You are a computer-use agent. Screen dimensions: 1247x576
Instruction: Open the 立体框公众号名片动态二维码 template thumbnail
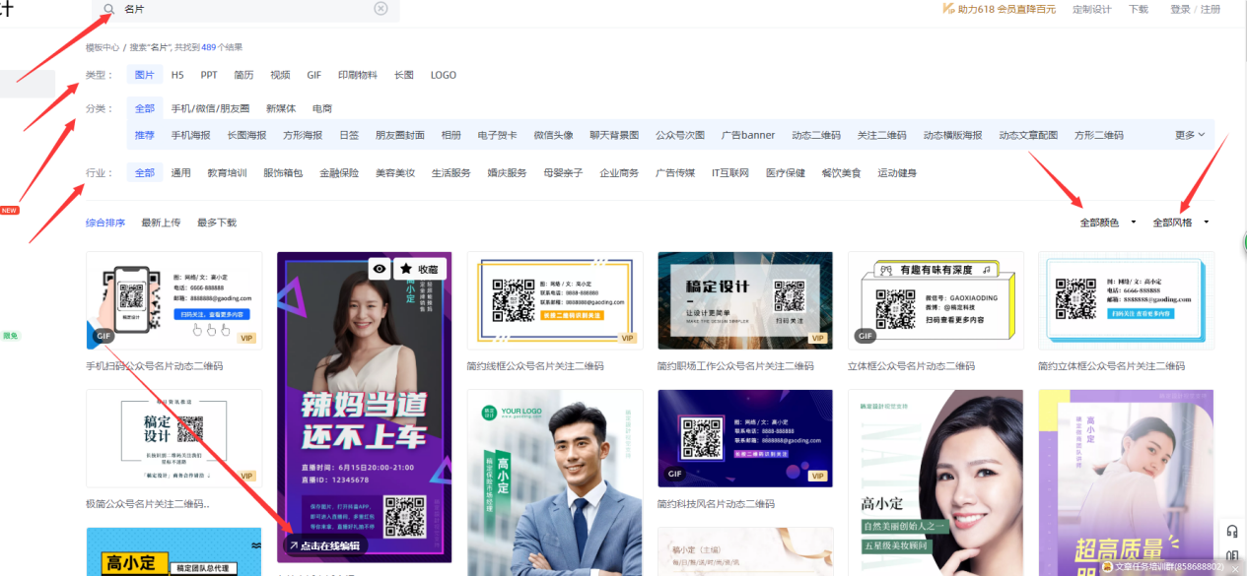935,300
